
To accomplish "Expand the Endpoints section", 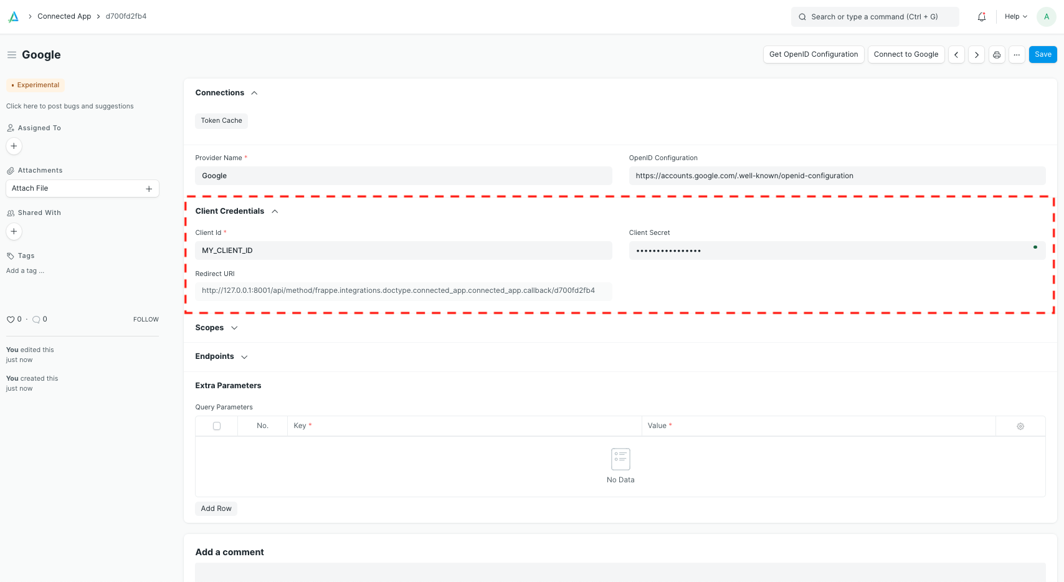I will 244,357.
